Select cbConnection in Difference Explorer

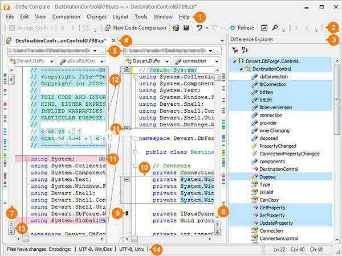click(x=274, y=77)
